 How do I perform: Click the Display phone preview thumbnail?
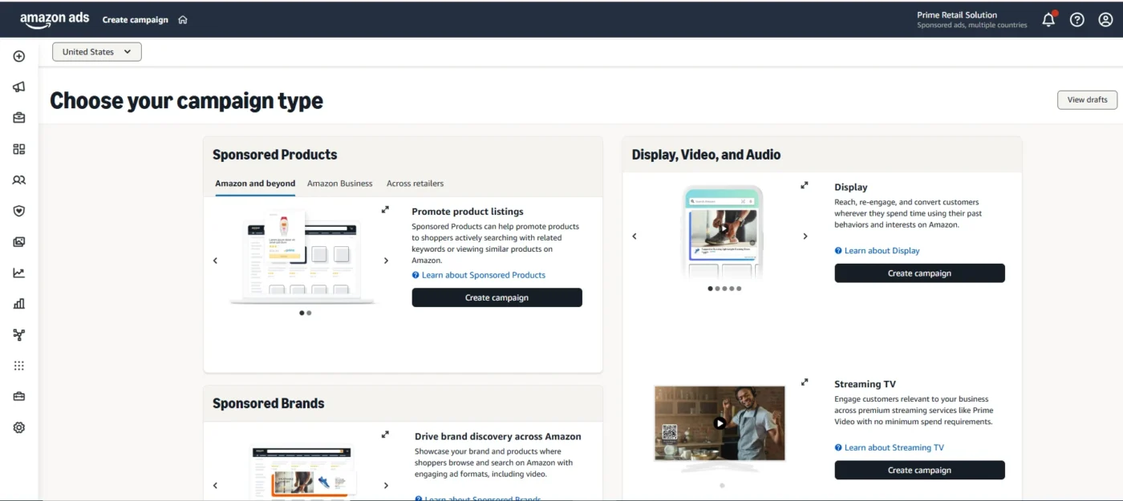pyautogui.click(x=722, y=232)
